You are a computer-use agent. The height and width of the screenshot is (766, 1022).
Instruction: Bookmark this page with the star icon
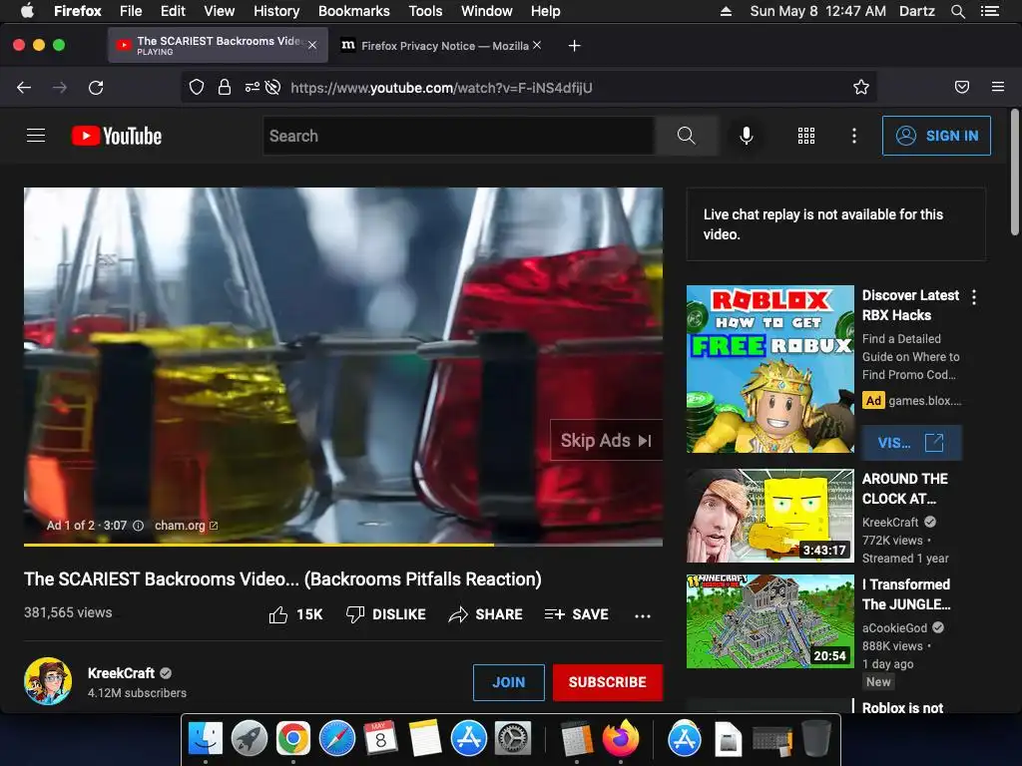click(x=861, y=88)
